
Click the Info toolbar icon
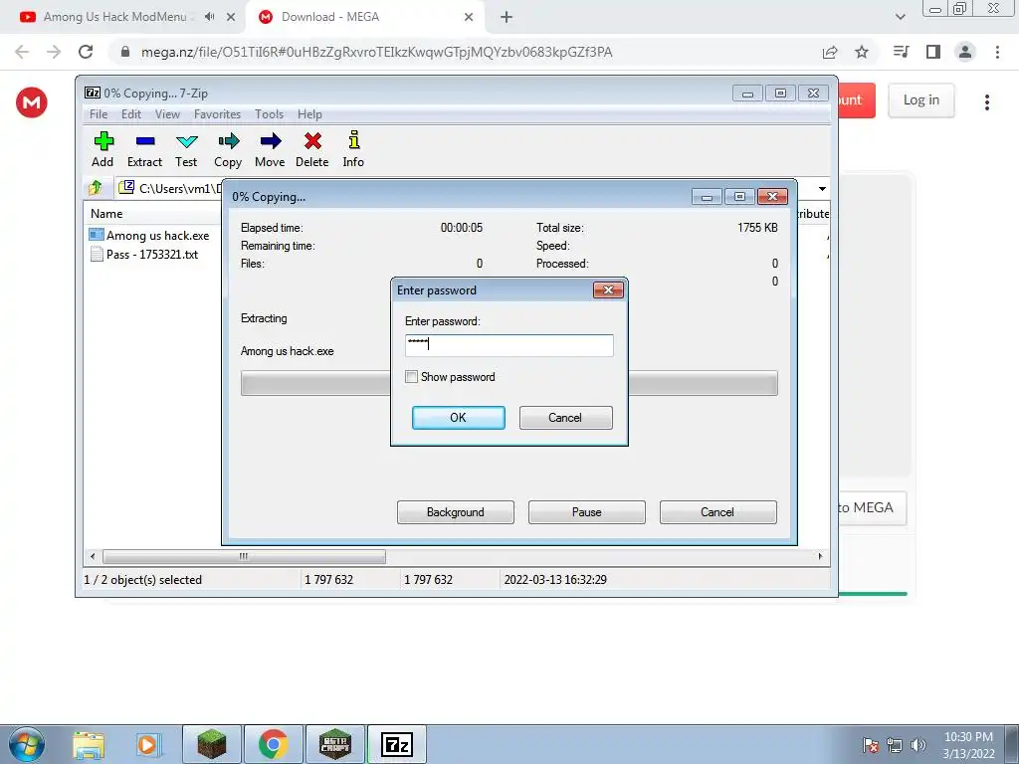[x=353, y=149]
